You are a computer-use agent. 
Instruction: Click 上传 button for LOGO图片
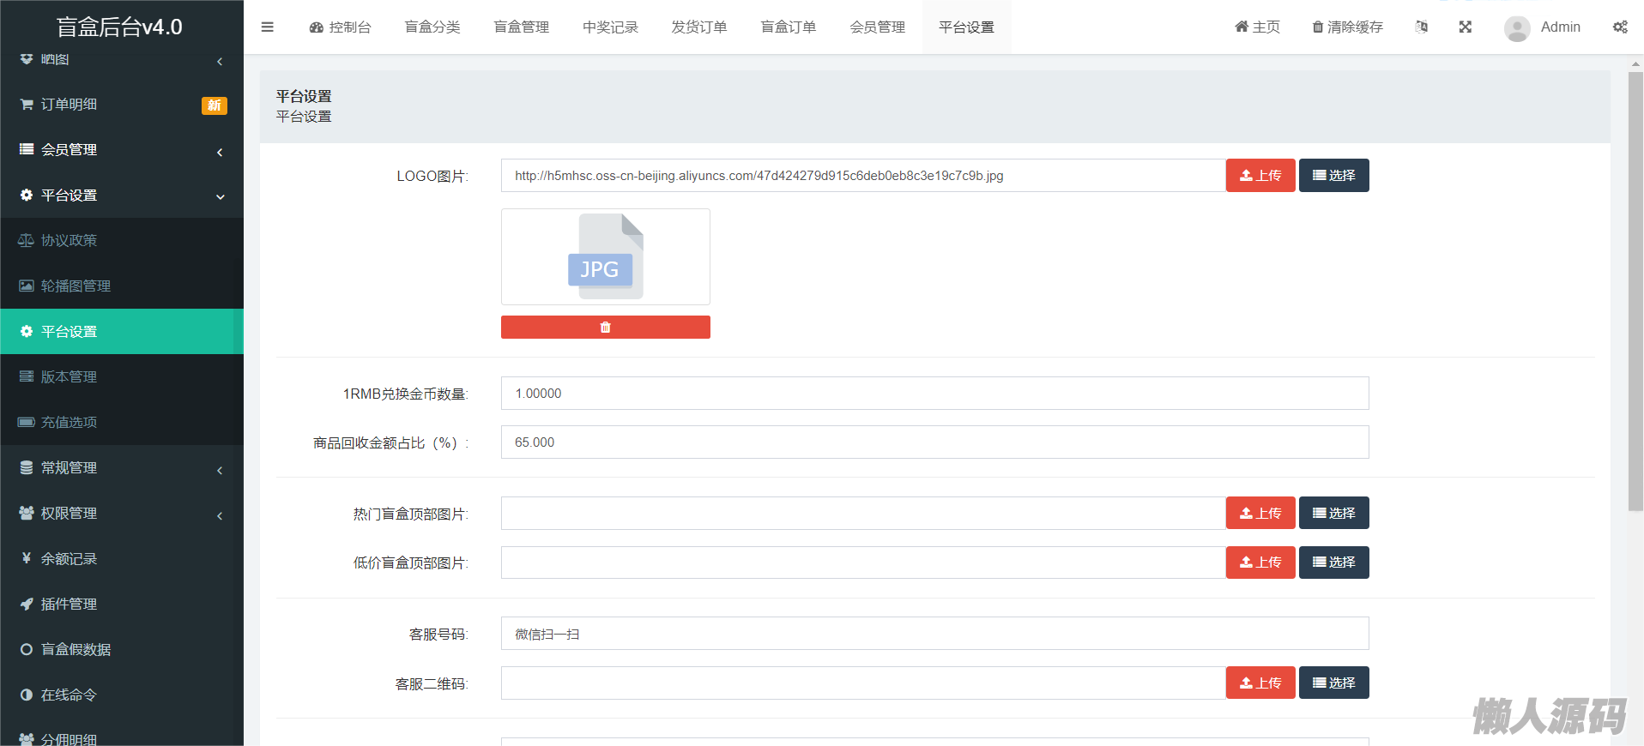pos(1260,176)
